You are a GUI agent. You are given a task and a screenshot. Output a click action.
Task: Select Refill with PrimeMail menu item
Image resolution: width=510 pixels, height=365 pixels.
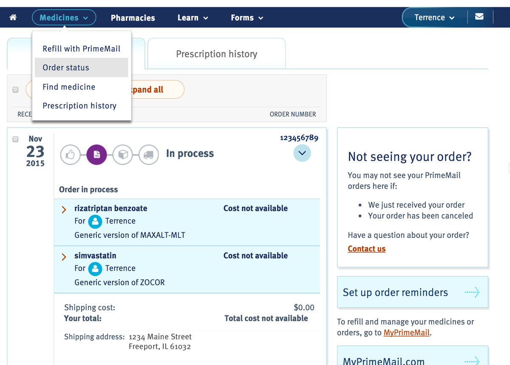82,48
